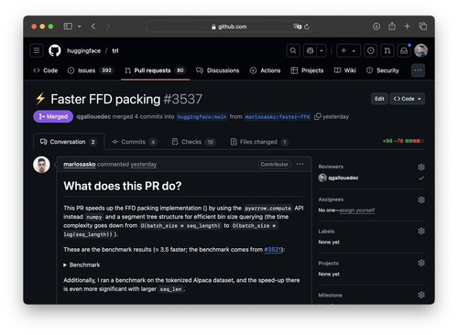Copy branch name with copy icon
This screenshot has height=335, width=458.
[x=318, y=116]
